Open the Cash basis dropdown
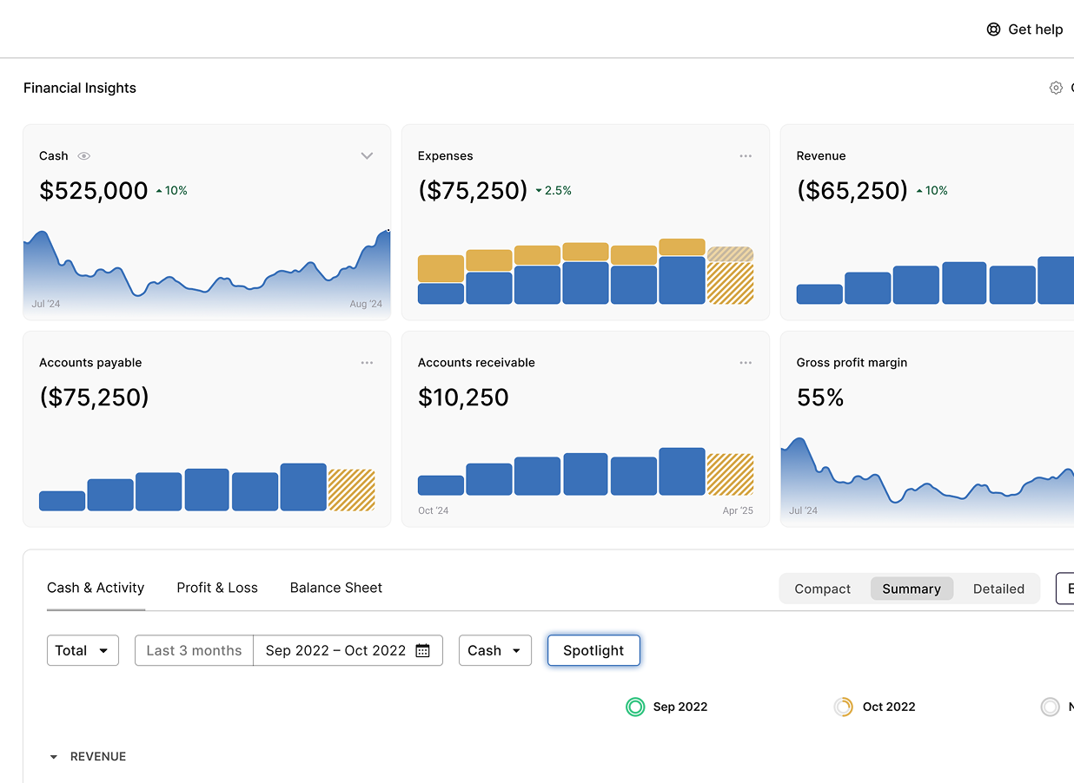 point(495,650)
